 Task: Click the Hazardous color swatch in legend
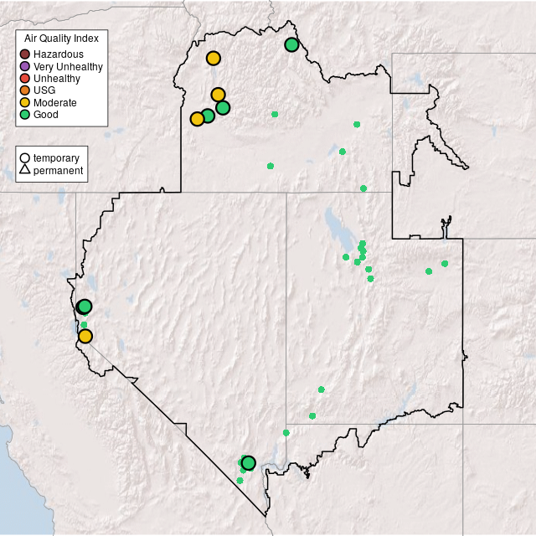pyautogui.click(x=25, y=54)
